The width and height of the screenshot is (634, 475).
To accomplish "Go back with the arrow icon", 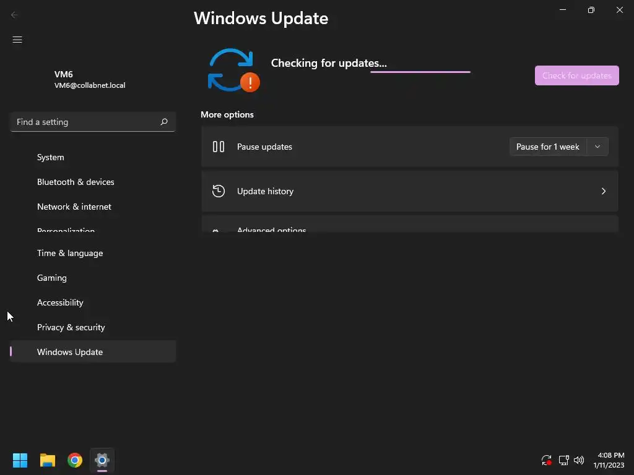I will [14, 15].
